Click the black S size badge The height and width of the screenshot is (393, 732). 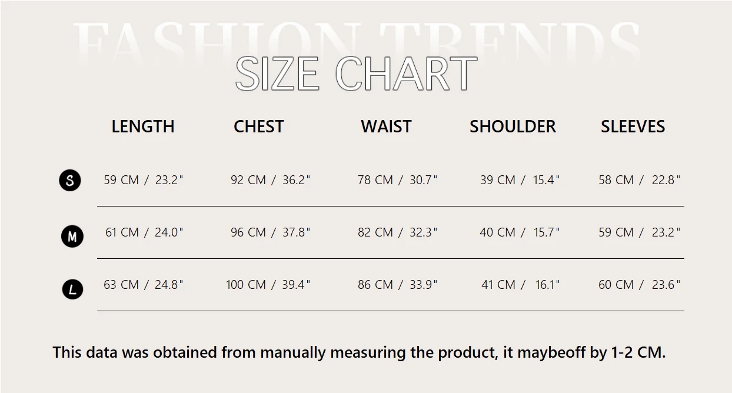[70, 180]
